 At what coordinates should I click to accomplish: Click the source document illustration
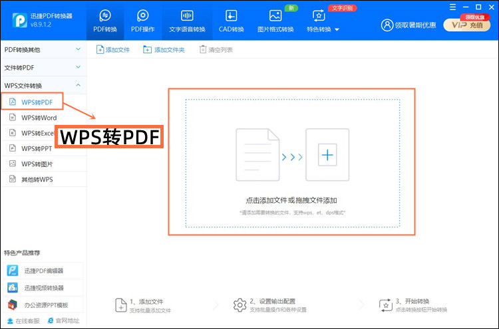point(257,155)
